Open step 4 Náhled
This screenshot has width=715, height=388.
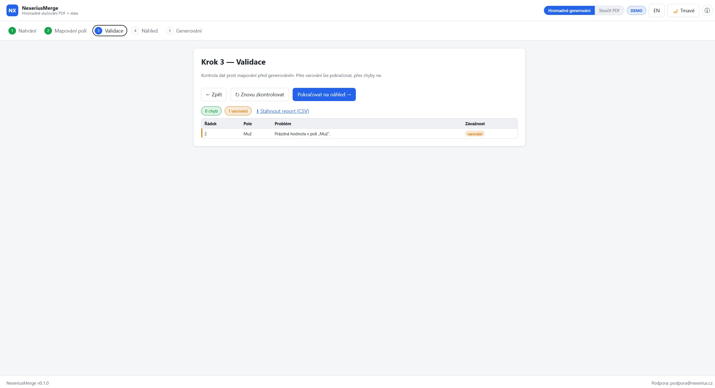tap(145, 31)
